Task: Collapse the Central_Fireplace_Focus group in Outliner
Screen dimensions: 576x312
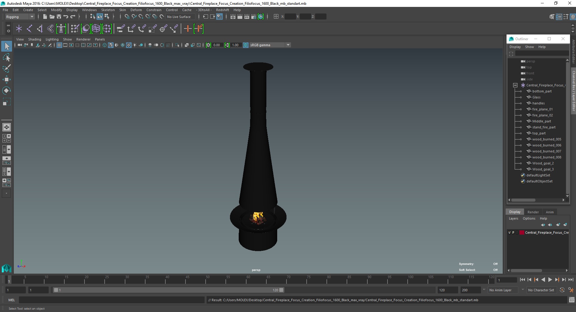Action: coord(515,85)
